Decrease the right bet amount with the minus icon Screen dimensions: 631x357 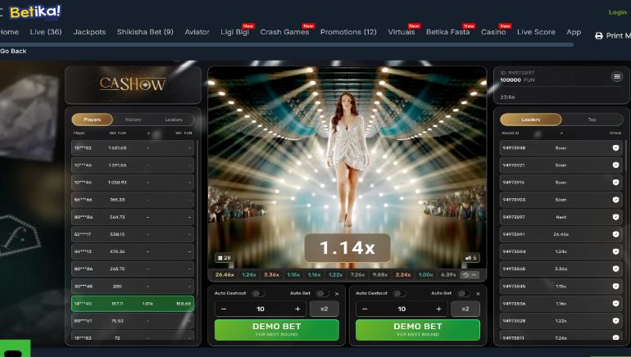(x=365, y=309)
